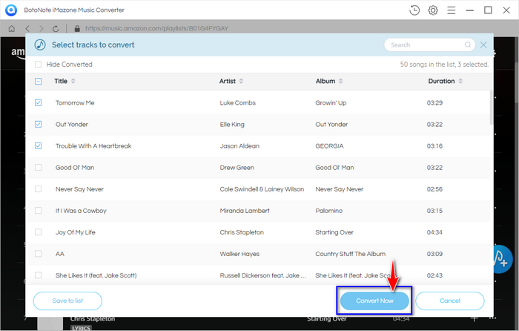The image size is (519, 331).
Task: Uncheck Trouble With A Heartbreak track
Action: click(x=39, y=145)
